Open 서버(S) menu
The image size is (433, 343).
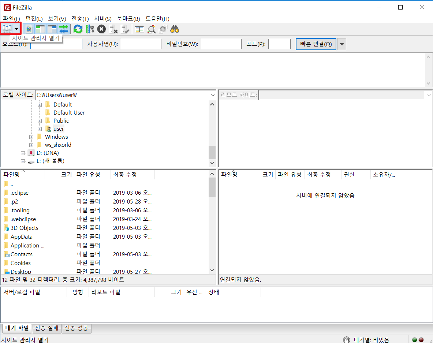pos(103,19)
